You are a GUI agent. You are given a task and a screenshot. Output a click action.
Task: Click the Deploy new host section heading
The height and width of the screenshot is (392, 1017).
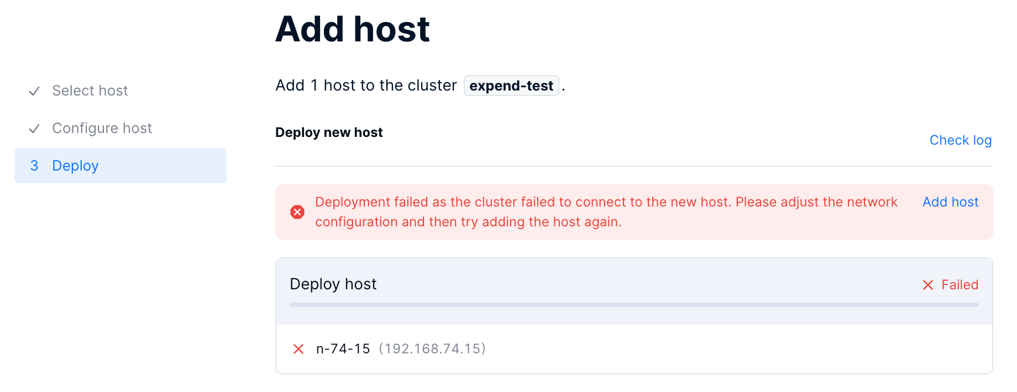329,133
